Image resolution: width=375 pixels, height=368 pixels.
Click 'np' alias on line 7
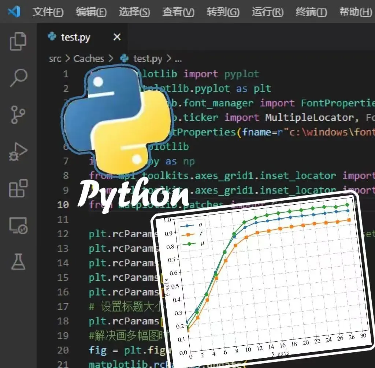[x=189, y=161]
